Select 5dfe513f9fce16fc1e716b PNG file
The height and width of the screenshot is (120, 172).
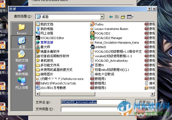click(x=56, y=83)
